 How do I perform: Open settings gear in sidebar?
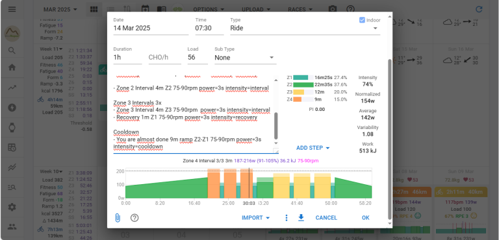[12, 208]
